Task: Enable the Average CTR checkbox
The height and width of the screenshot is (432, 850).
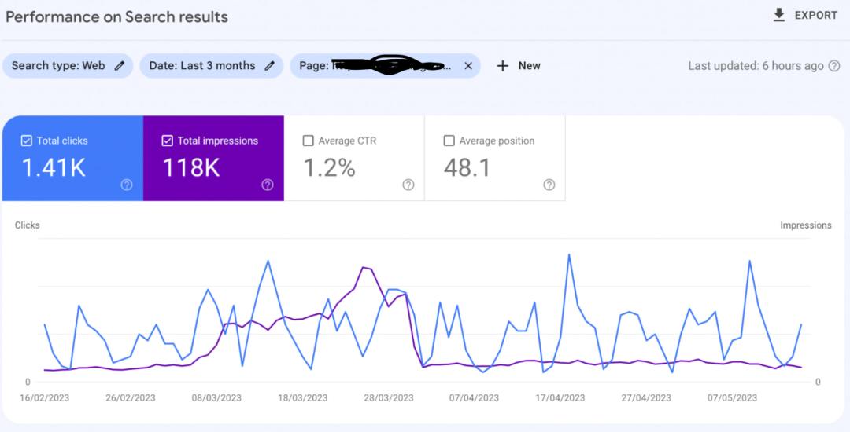Action: [308, 141]
